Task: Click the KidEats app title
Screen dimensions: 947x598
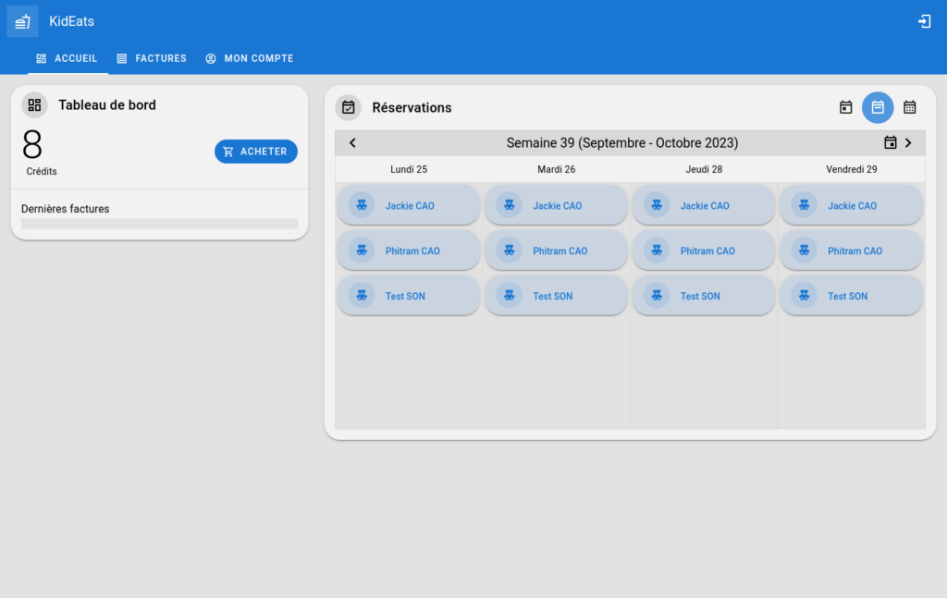Action: (71, 21)
